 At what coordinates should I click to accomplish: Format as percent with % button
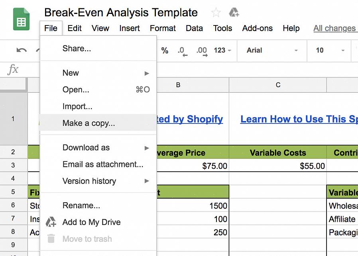(165, 50)
